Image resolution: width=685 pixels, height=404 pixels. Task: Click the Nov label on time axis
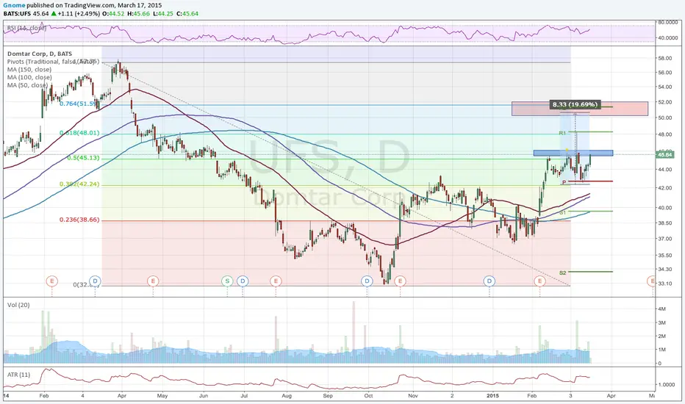413,396
